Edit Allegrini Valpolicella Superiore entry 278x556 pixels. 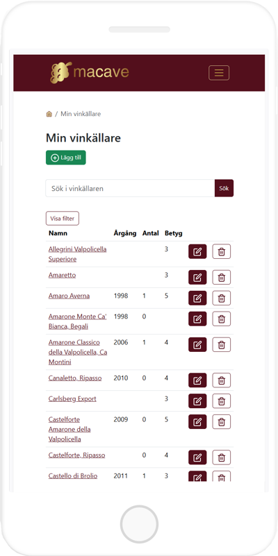coord(197,251)
